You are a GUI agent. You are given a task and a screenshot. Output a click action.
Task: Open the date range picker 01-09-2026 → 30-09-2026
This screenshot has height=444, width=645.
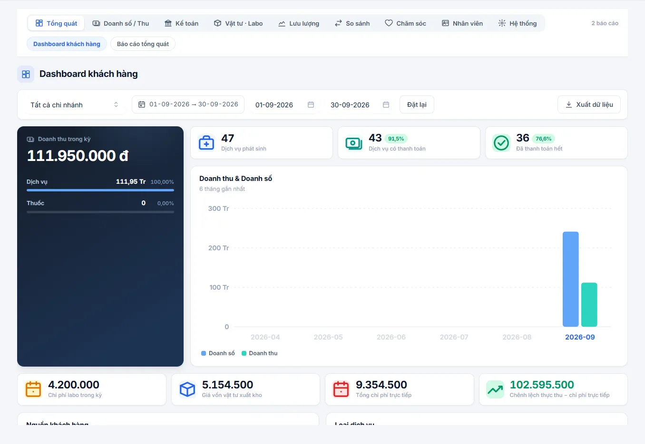tap(188, 104)
